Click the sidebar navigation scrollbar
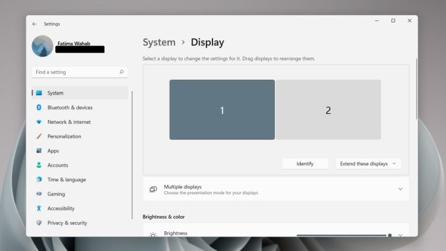Screen dimensions: 446x251 132,155
